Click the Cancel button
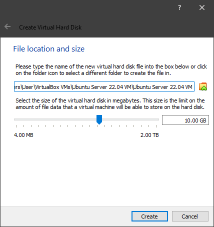This screenshot has height=227, width=214. (x=190, y=216)
